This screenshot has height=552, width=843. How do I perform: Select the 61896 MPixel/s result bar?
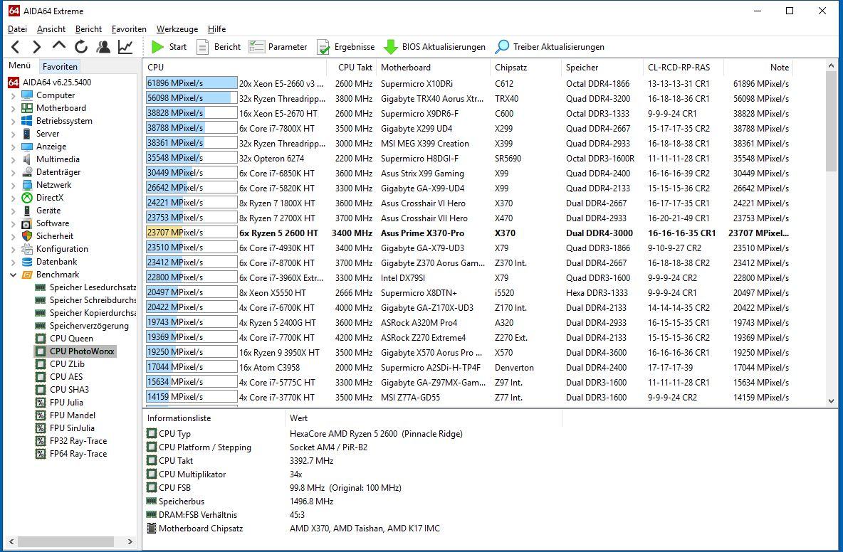(x=192, y=83)
